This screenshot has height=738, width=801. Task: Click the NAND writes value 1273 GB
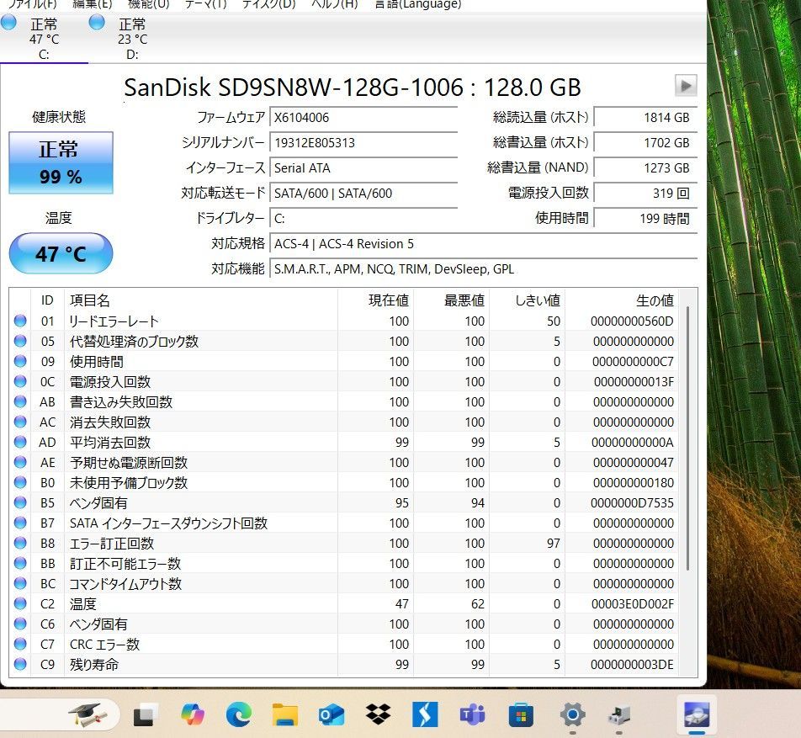[645, 168]
